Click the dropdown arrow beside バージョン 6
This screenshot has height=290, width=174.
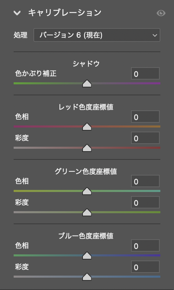click(155, 35)
